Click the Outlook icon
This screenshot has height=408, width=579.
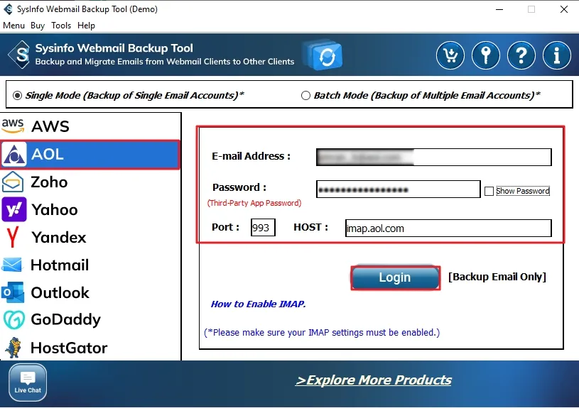(x=13, y=292)
